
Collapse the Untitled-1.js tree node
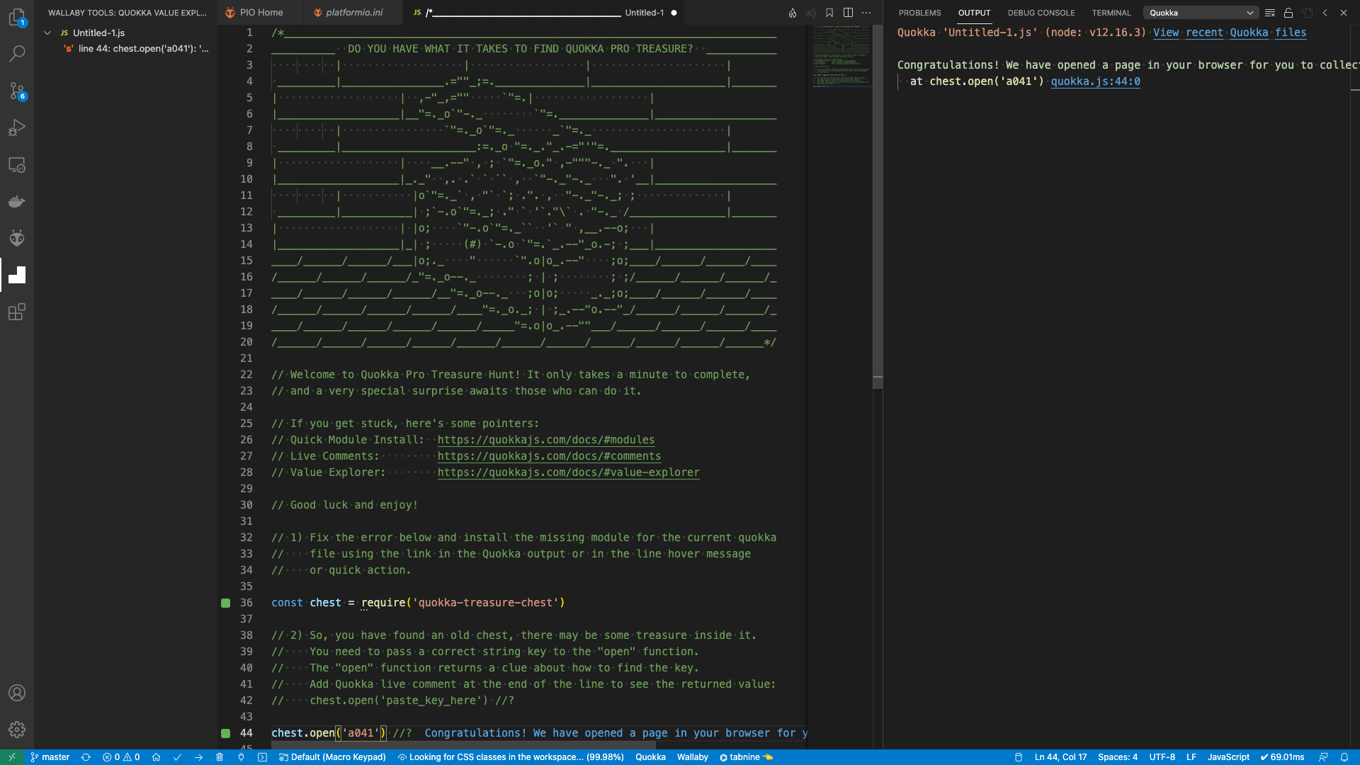click(47, 33)
